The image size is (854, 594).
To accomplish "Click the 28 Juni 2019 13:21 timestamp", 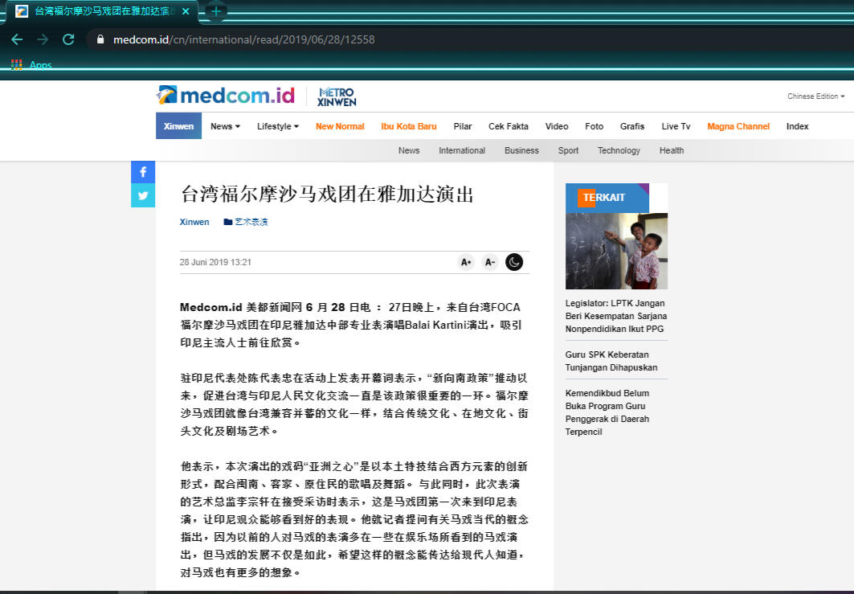I will coord(215,262).
